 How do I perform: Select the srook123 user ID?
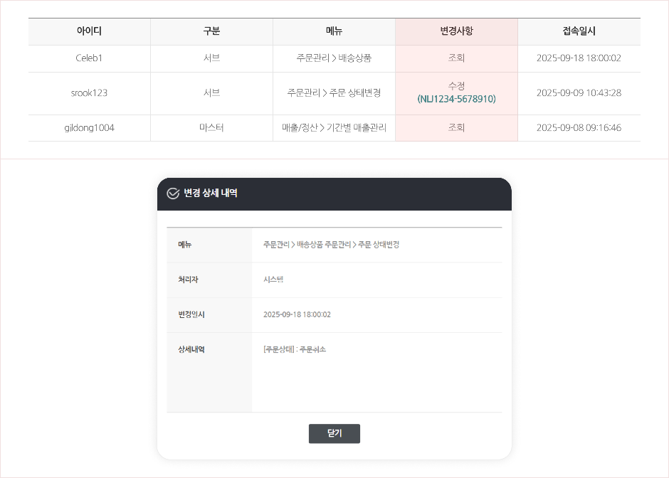(89, 93)
